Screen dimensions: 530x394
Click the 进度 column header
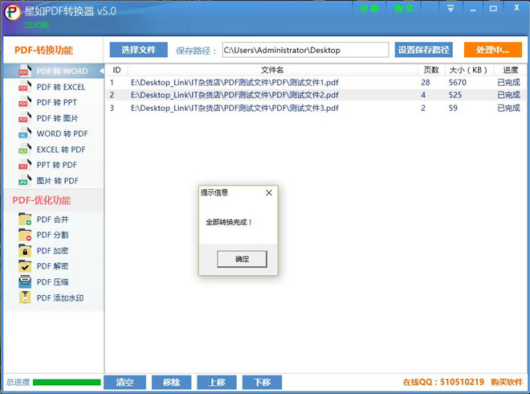(x=510, y=70)
